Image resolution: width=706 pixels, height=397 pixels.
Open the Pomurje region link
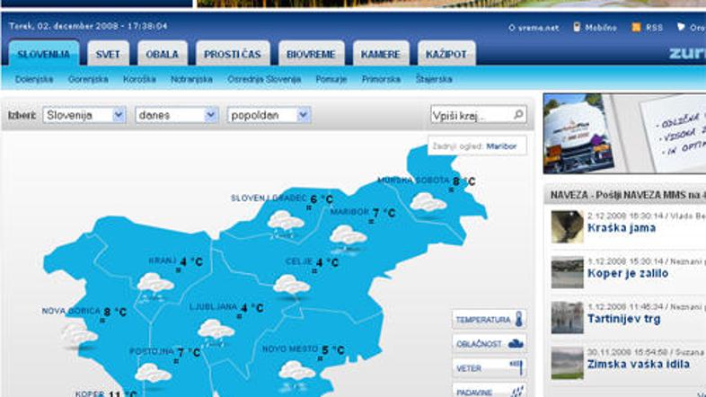pos(331,79)
